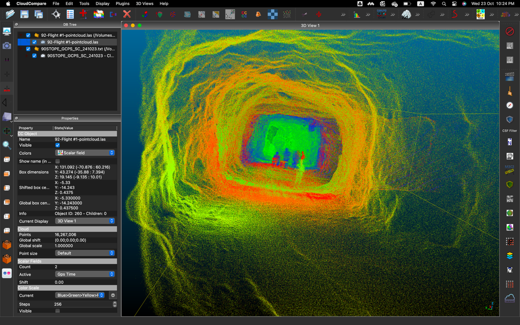This screenshot has width=520, height=325.
Task: Toggle checkbox for 90STOPE_GCPS_SC_241023.txt folder
Action: 28,49
